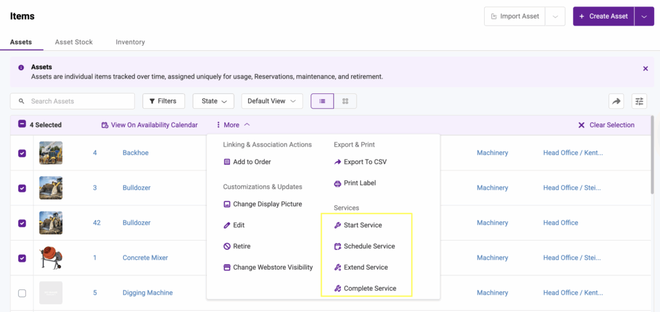Switch to list view layout icon
This screenshot has width=660, height=312.
click(x=322, y=101)
